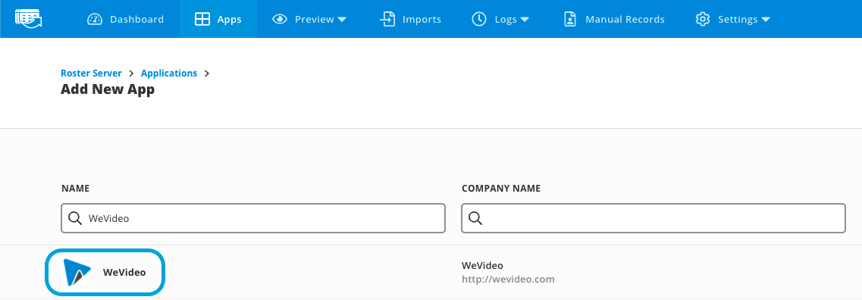The height and width of the screenshot is (300, 862).
Task: Follow the Roster Server breadcrumb link
Action: click(x=91, y=73)
